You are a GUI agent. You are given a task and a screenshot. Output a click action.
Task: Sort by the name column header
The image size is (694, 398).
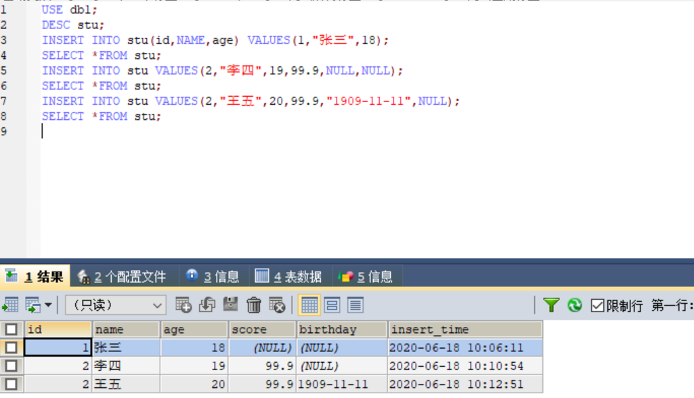(x=126, y=330)
